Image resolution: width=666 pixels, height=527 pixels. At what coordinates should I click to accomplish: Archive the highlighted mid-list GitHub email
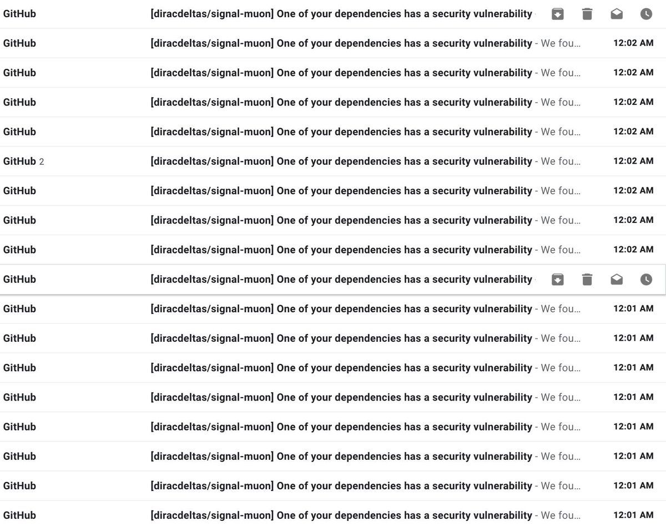coord(558,280)
